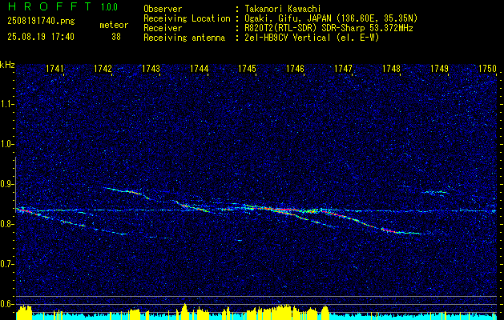Click the Receiver label
The image size is (504, 320).
pyautogui.click(x=163, y=28)
